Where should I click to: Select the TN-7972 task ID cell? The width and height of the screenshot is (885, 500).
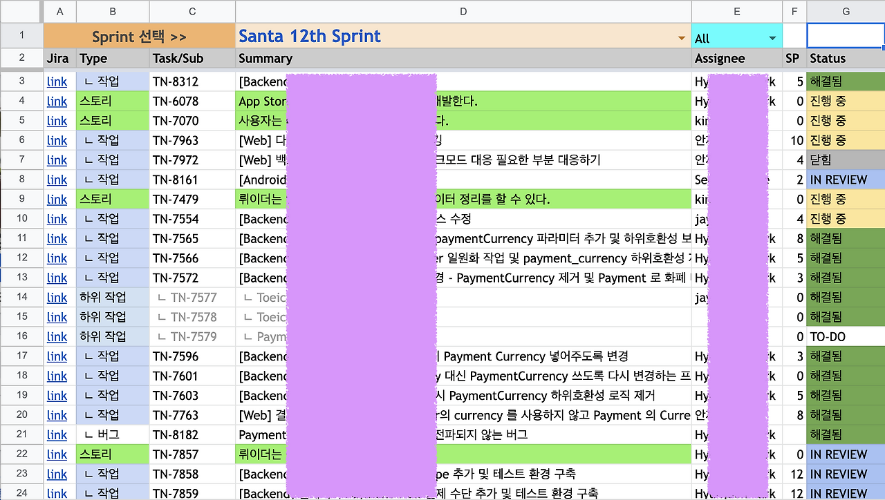[x=192, y=160]
